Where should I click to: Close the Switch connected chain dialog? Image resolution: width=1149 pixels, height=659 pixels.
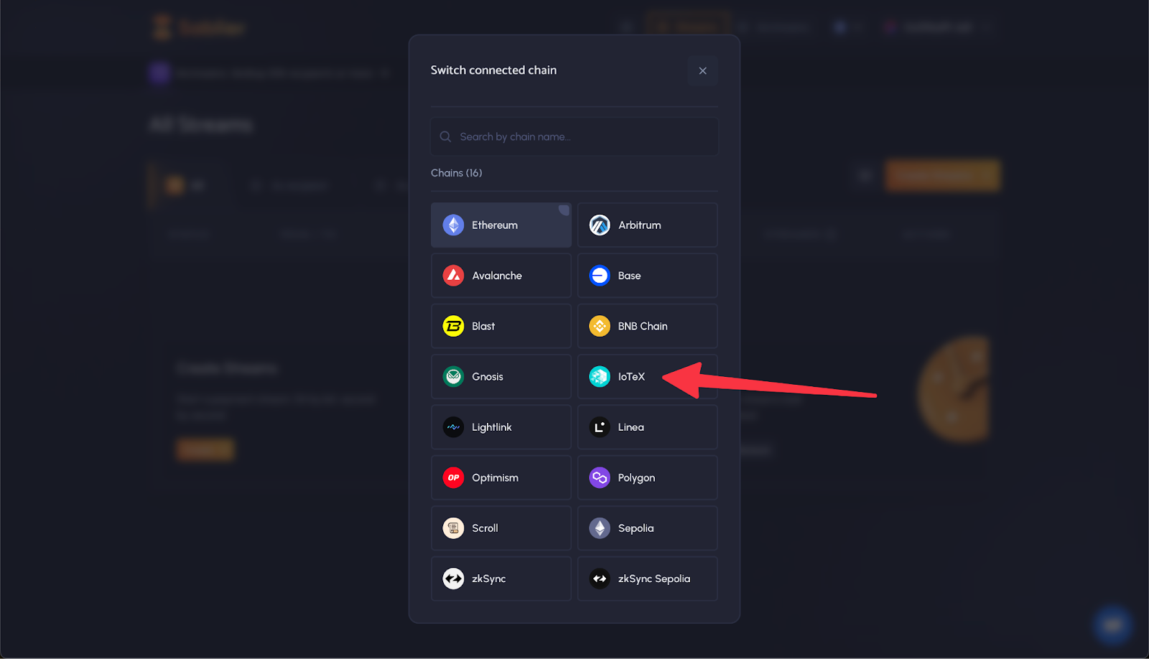coord(703,70)
